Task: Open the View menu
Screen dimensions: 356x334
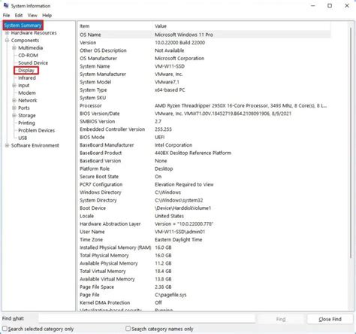Action: tap(32, 15)
